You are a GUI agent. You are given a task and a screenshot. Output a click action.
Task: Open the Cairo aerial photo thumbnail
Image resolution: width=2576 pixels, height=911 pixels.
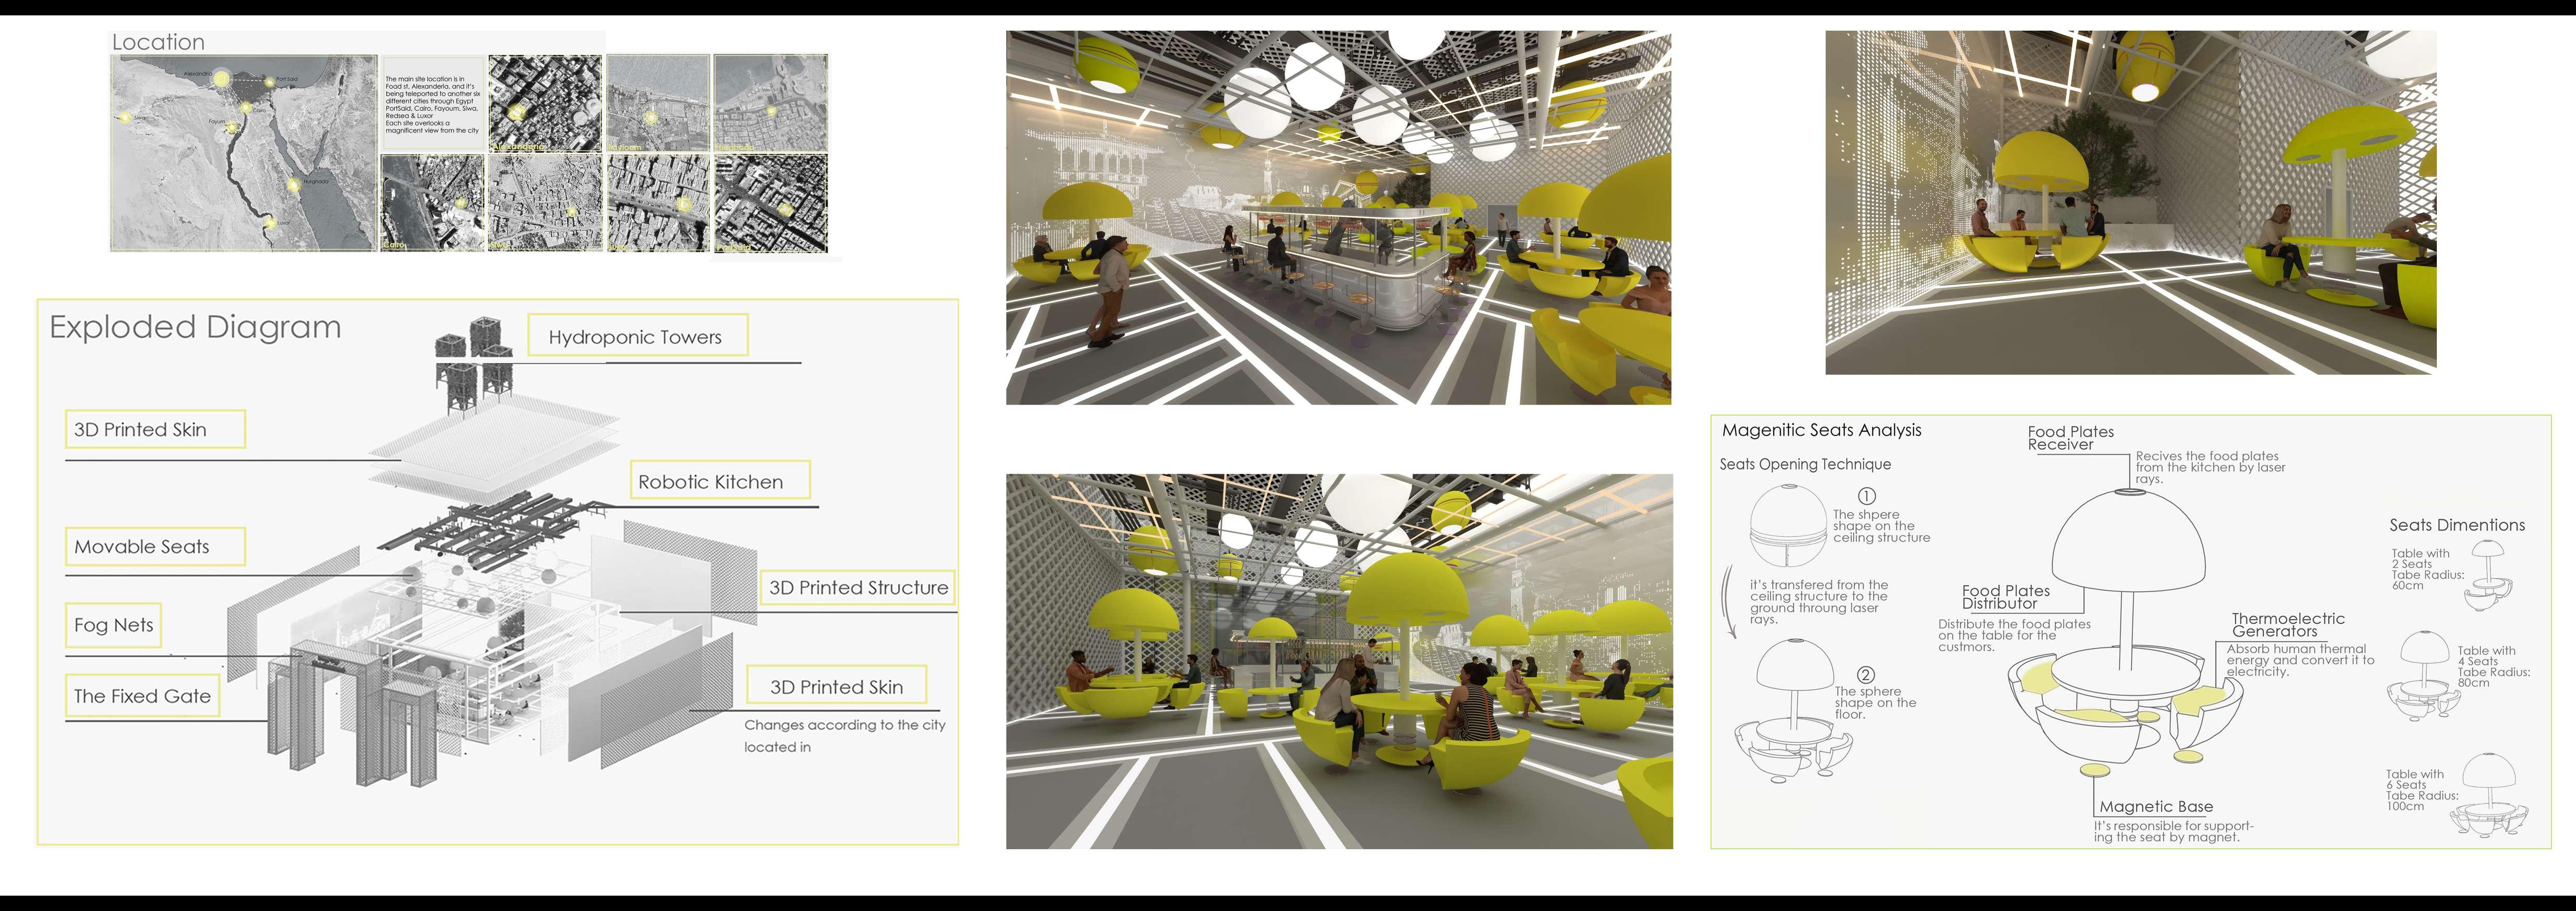tap(433, 202)
